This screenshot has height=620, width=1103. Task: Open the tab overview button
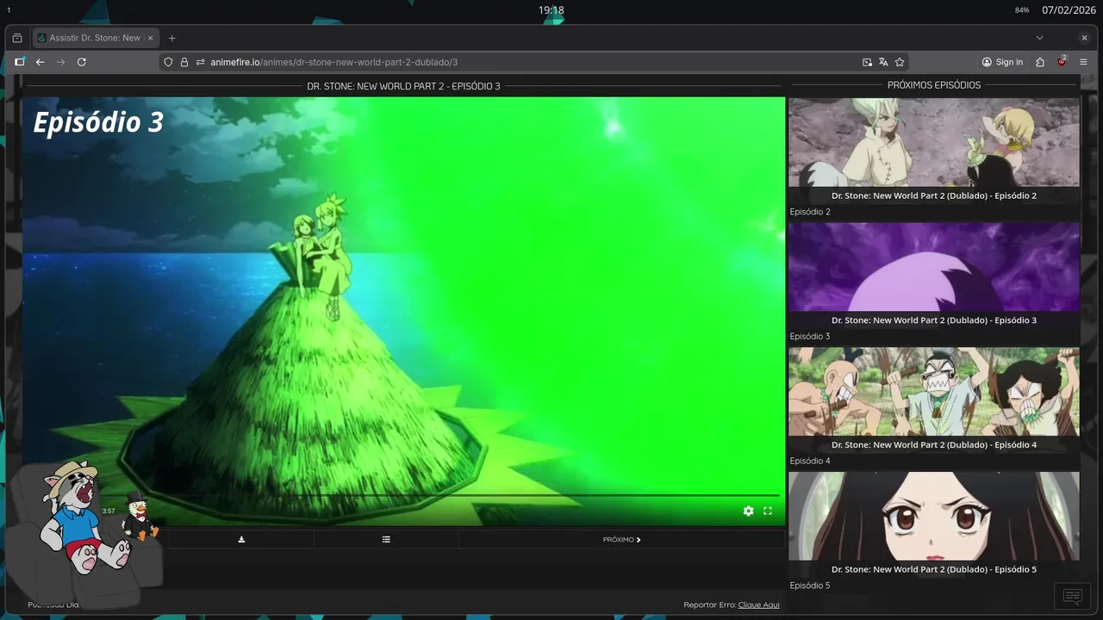pos(17,38)
